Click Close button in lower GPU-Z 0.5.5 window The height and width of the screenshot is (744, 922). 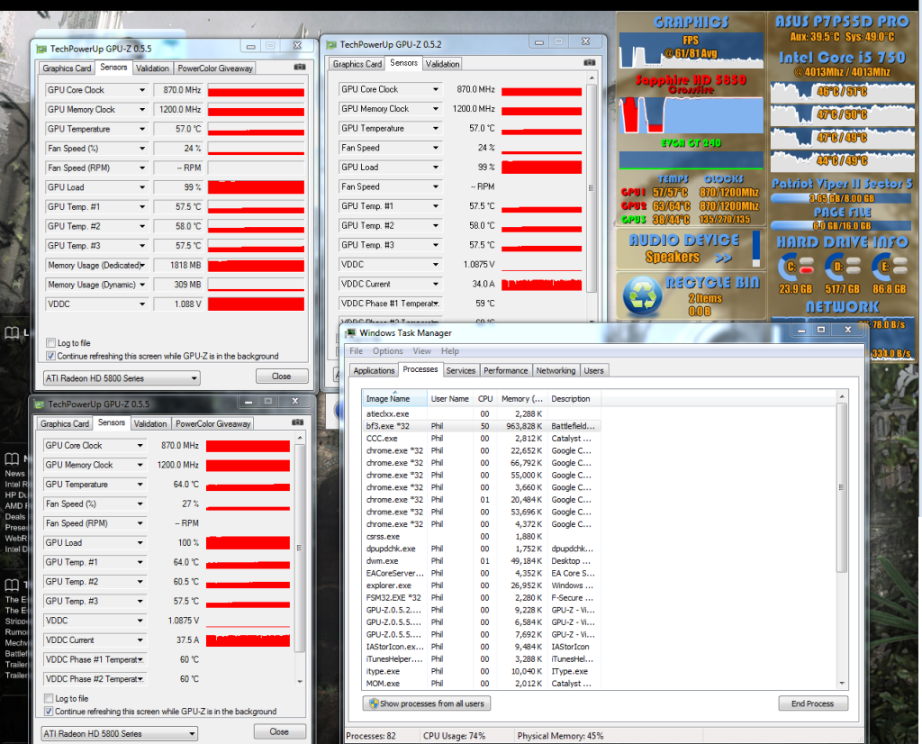coord(279,731)
